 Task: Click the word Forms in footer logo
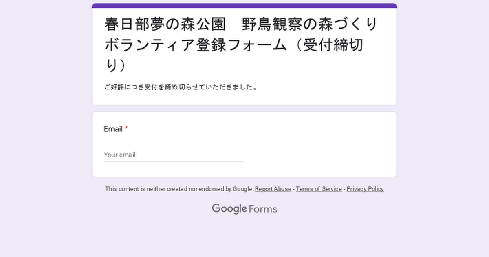point(263,209)
